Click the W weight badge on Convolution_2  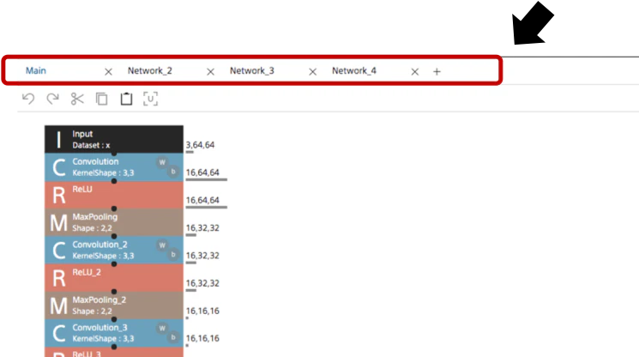pyautogui.click(x=162, y=245)
